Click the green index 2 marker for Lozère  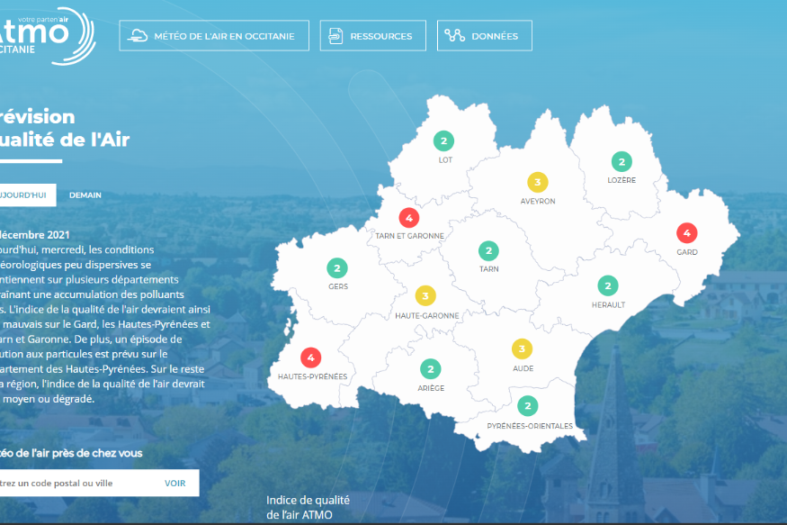click(621, 161)
